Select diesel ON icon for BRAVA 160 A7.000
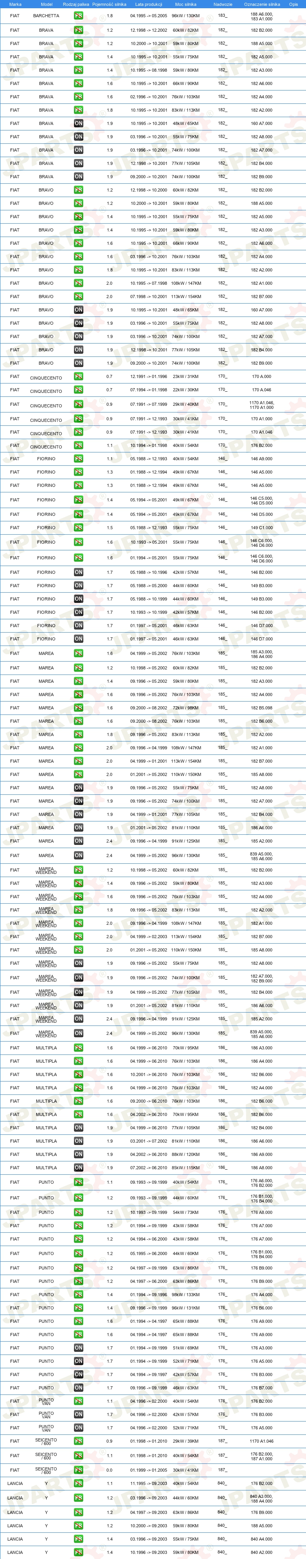Viewport: 306px width, 1559px height. click(79, 123)
